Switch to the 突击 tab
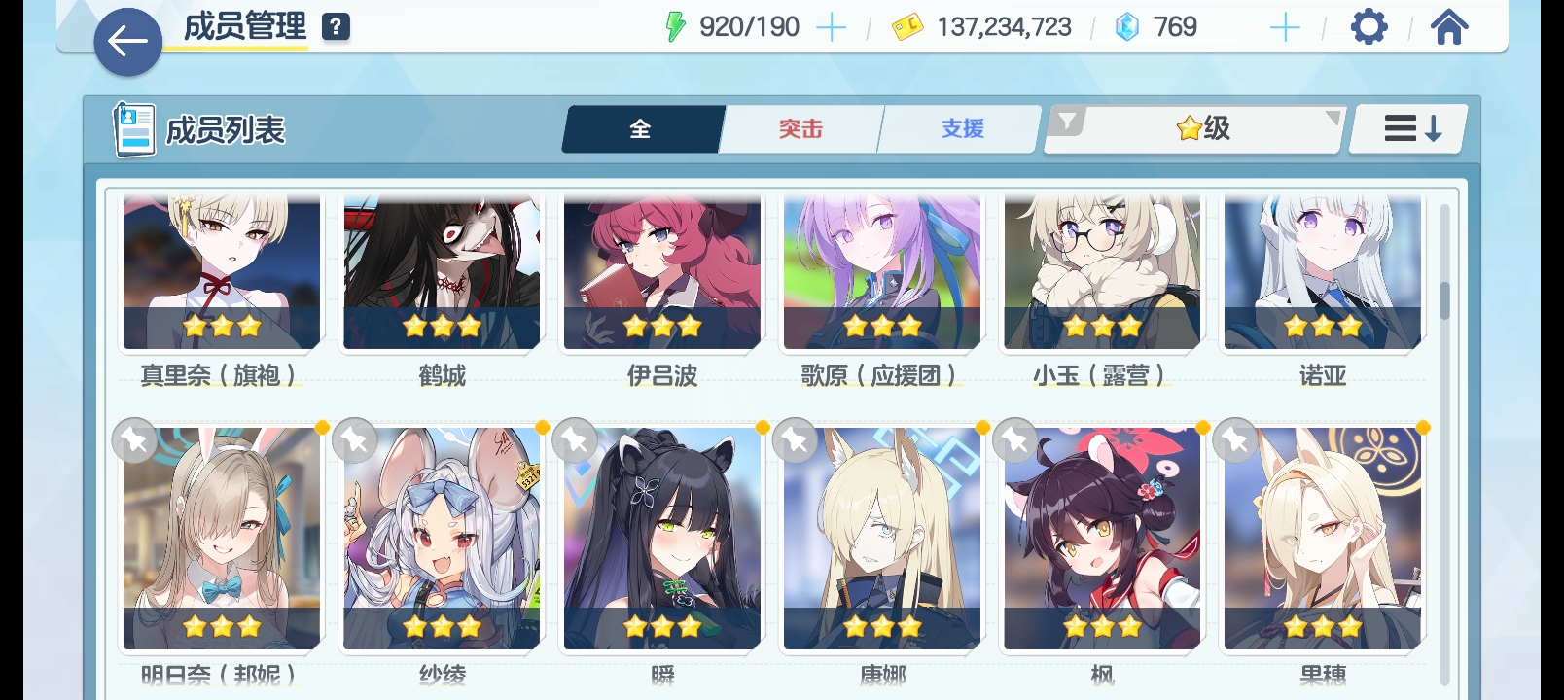The height and width of the screenshot is (700, 1564). 800,128
